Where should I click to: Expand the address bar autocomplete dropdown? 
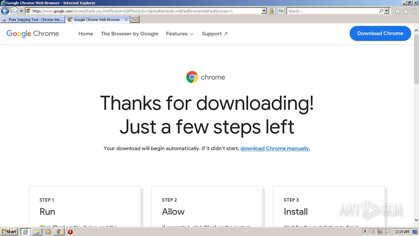click(x=264, y=11)
